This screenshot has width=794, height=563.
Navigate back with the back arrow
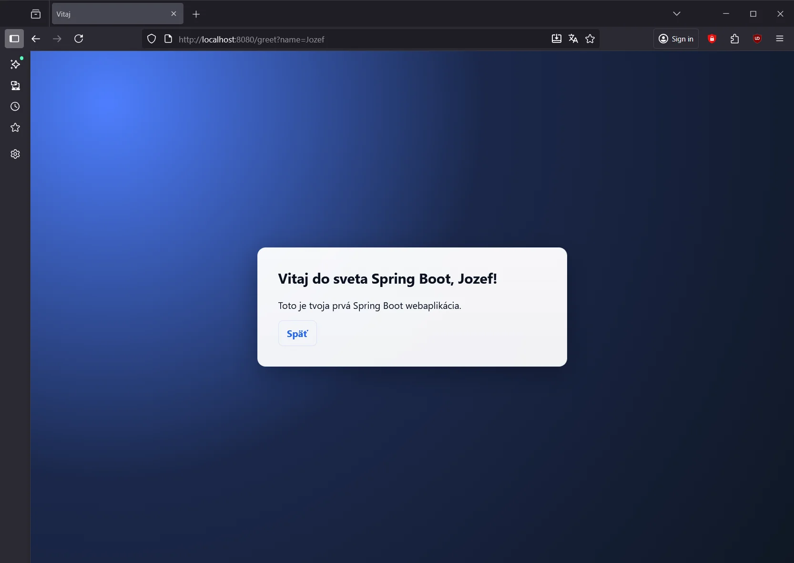(35, 39)
